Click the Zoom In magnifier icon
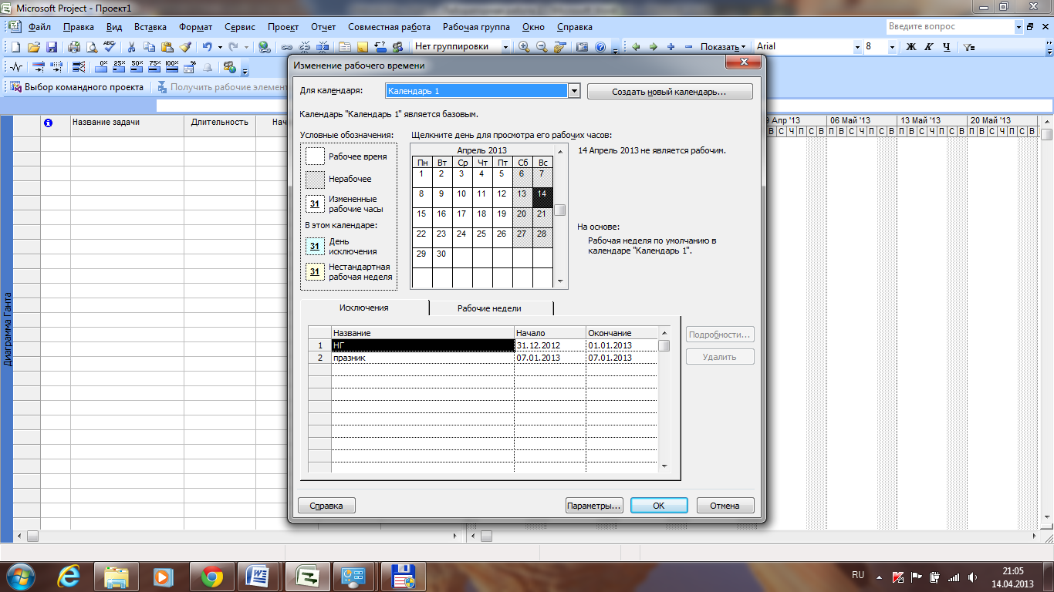The width and height of the screenshot is (1054, 592). tap(525, 47)
